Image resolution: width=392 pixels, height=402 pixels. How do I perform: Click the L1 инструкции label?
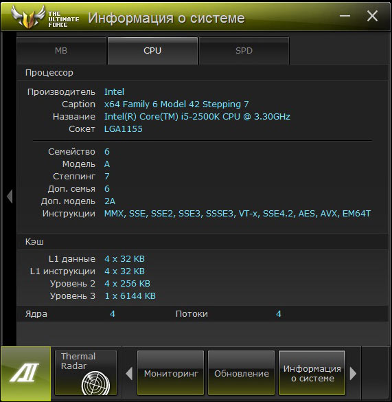click(x=62, y=271)
